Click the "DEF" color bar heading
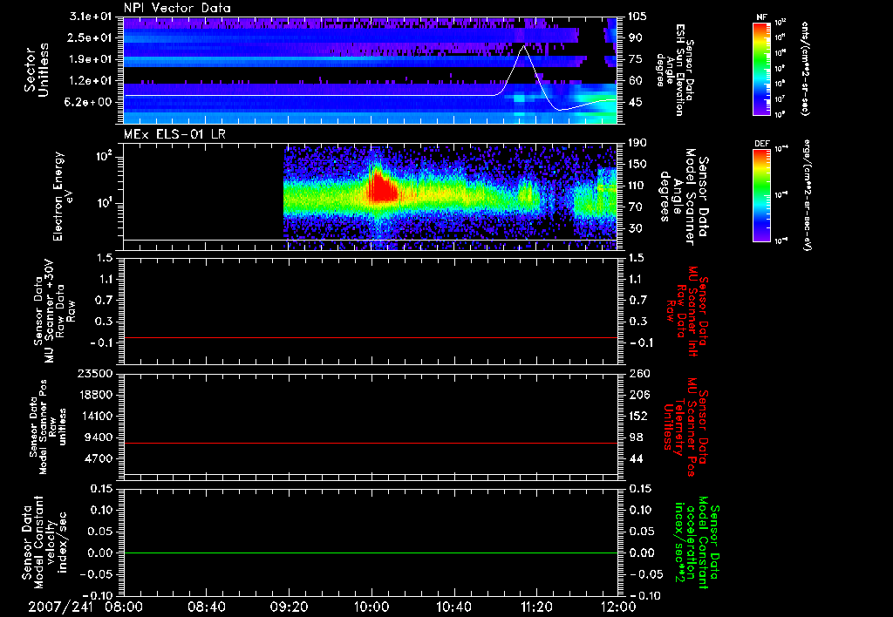The image size is (893, 617). pyautogui.click(x=761, y=144)
